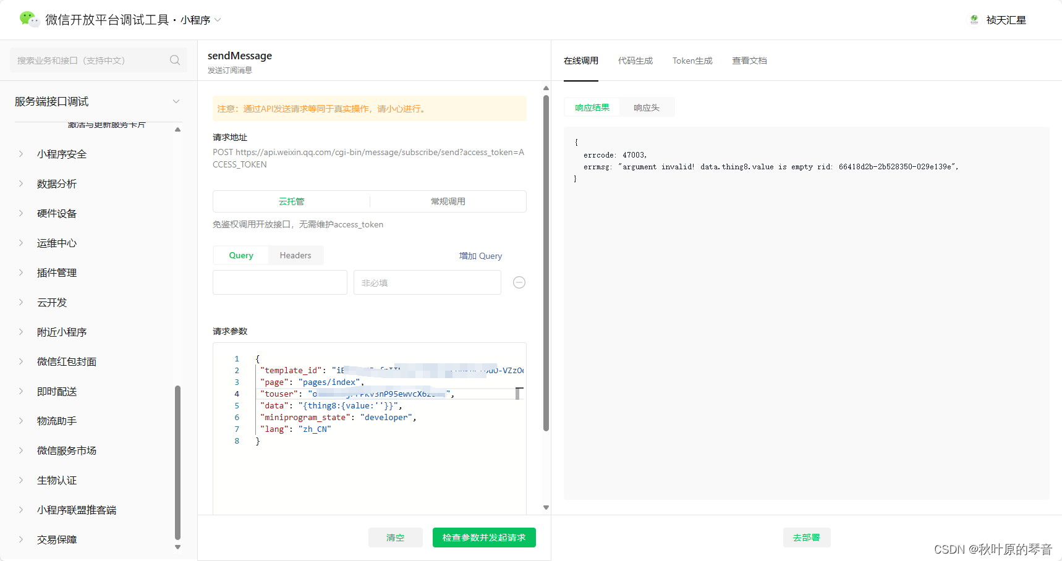Click the 增加 Query link
1062x561 pixels.
[x=480, y=256]
